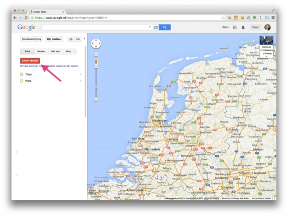This screenshot has height=216, width=288.
Task: Pan the map down with the south arrow
Action: coord(96,47)
